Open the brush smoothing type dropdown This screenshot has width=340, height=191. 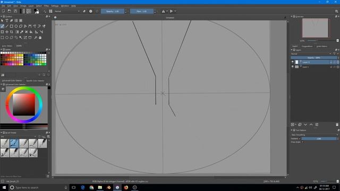pos(314,135)
